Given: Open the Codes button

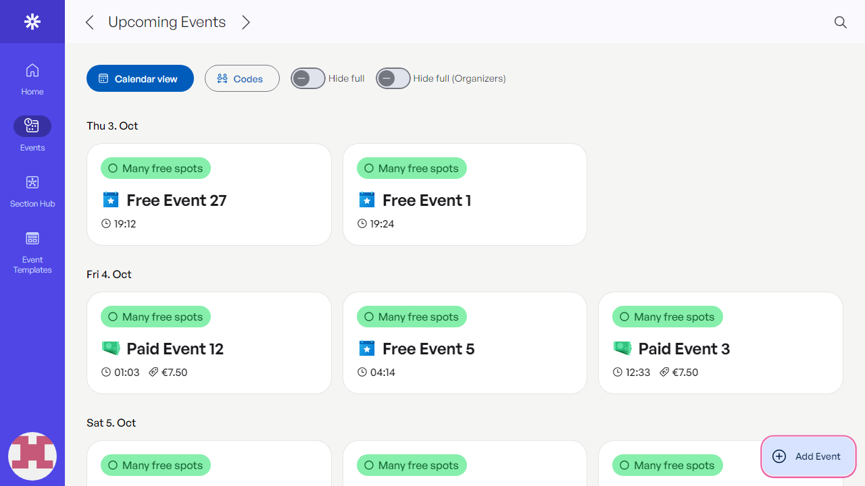Looking at the screenshot, I should 242,79.
